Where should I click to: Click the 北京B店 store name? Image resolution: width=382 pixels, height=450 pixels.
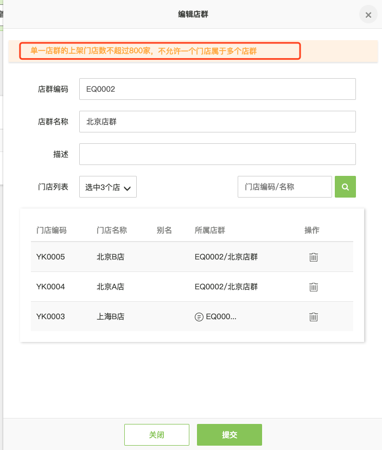click(110, 257)
